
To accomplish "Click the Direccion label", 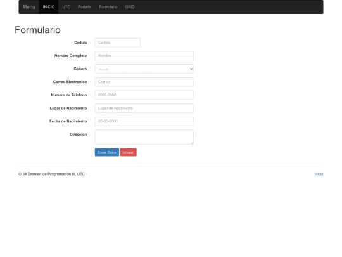I will tap(79, 135).
